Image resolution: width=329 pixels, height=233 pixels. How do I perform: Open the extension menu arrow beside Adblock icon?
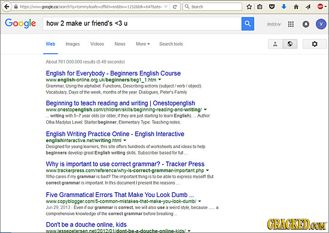(325, 7)
